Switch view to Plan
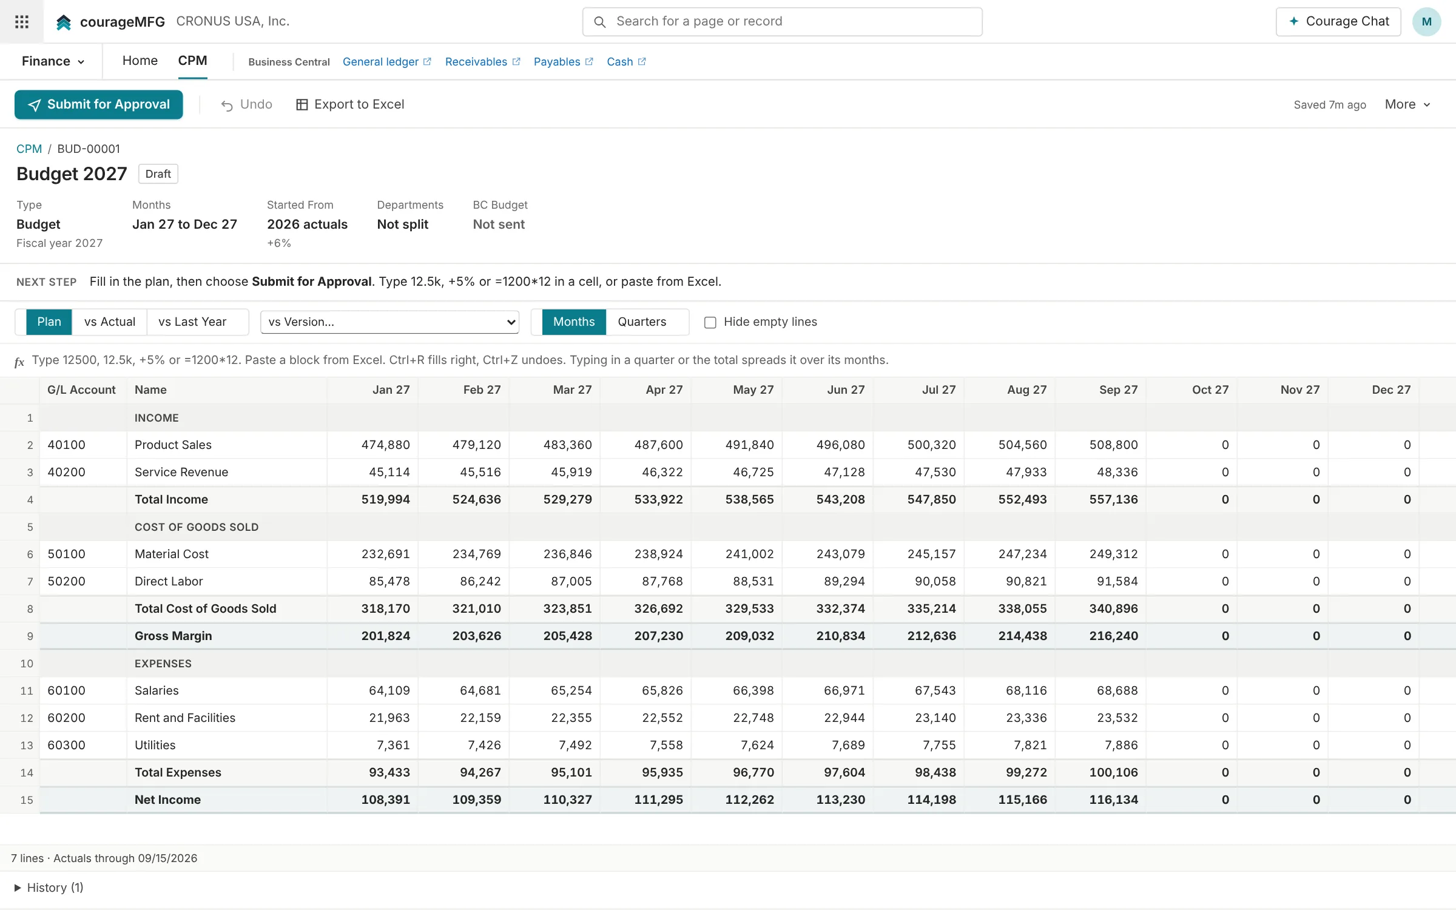 click(49, 322)
